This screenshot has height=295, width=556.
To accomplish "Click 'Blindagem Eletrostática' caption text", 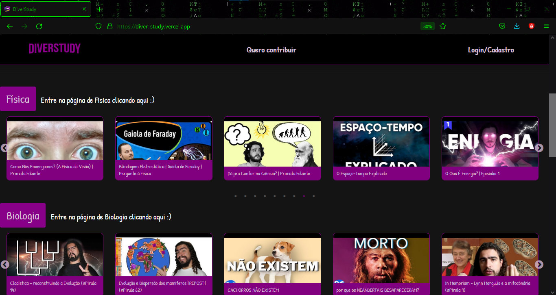I will pos(160,170).
